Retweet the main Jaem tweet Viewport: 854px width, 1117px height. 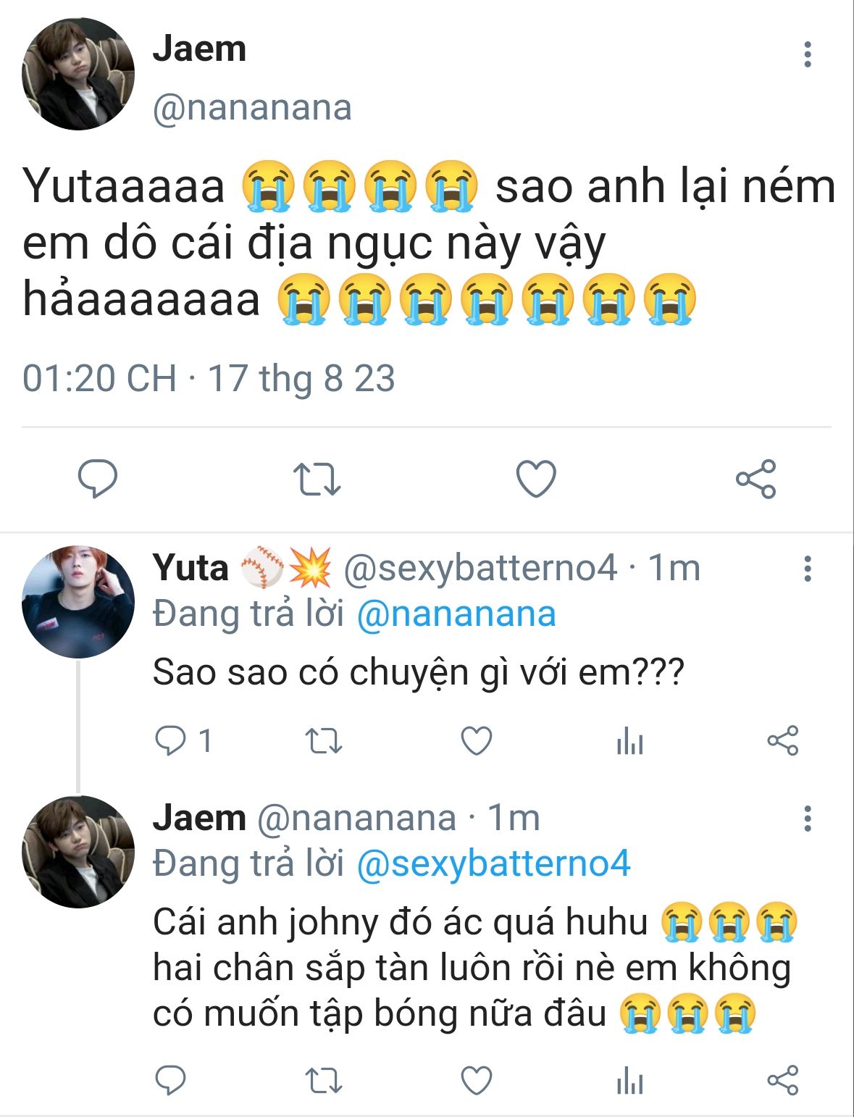317,479
